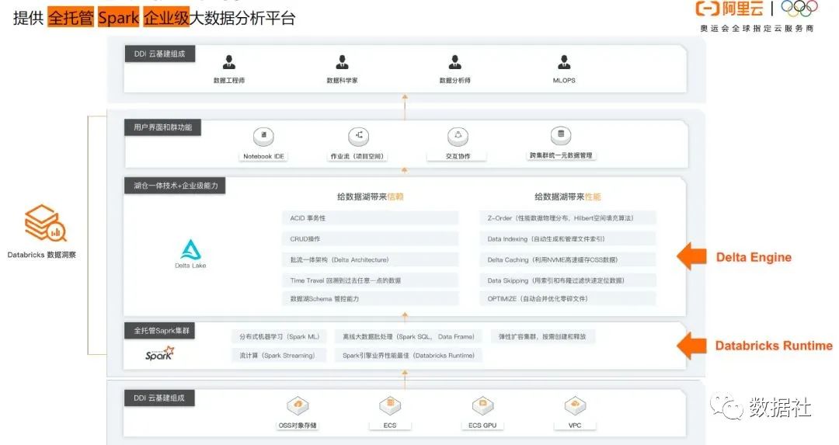The image size is (839, 445).
Task: Select the Data Skipping row
Action: pyautogui.click(x=568, y=280)
